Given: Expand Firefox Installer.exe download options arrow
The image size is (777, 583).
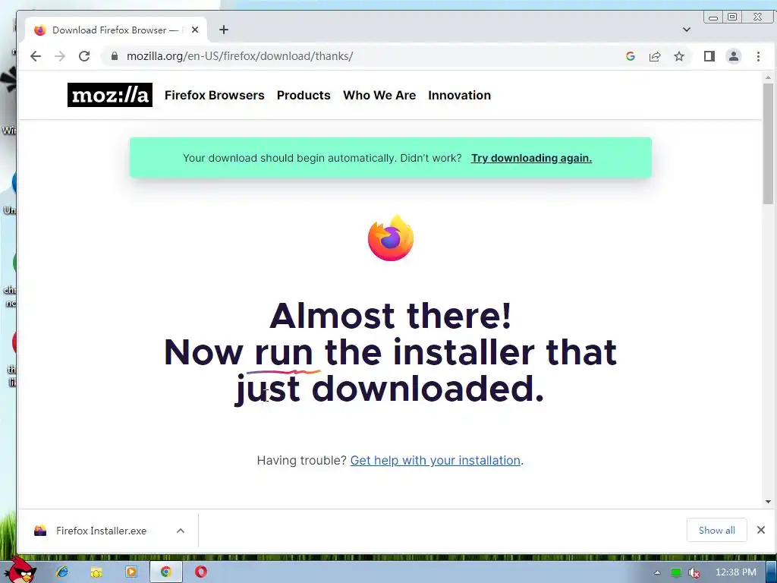Looking at the screenshot, I should point(181,531).
